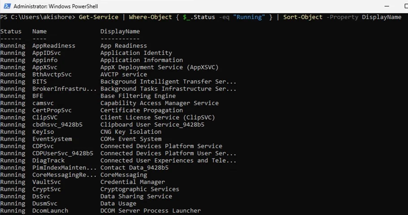Click 'AVCTP service' display name

[x=124, y=75]
